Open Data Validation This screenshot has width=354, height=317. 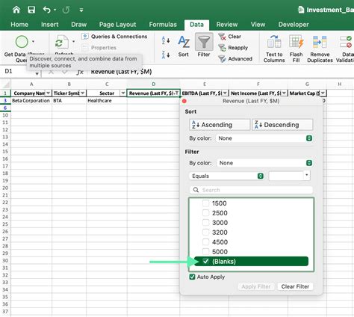[346, 49]
